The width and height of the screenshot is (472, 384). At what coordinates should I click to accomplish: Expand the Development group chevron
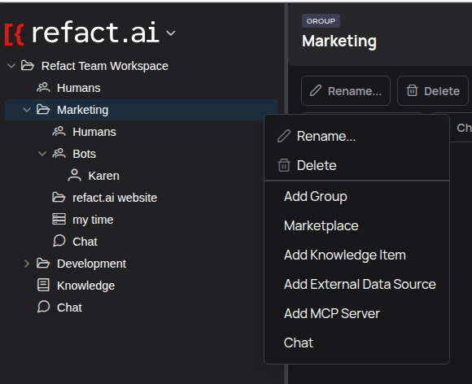(27, 264)
